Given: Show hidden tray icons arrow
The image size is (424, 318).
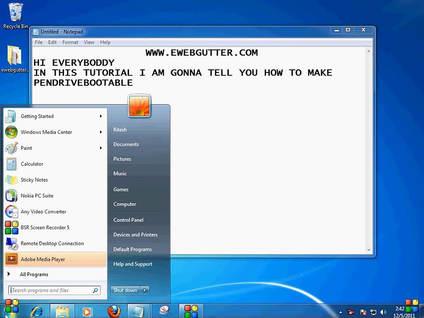Looking at the screenshot, I should pos(341,312).
